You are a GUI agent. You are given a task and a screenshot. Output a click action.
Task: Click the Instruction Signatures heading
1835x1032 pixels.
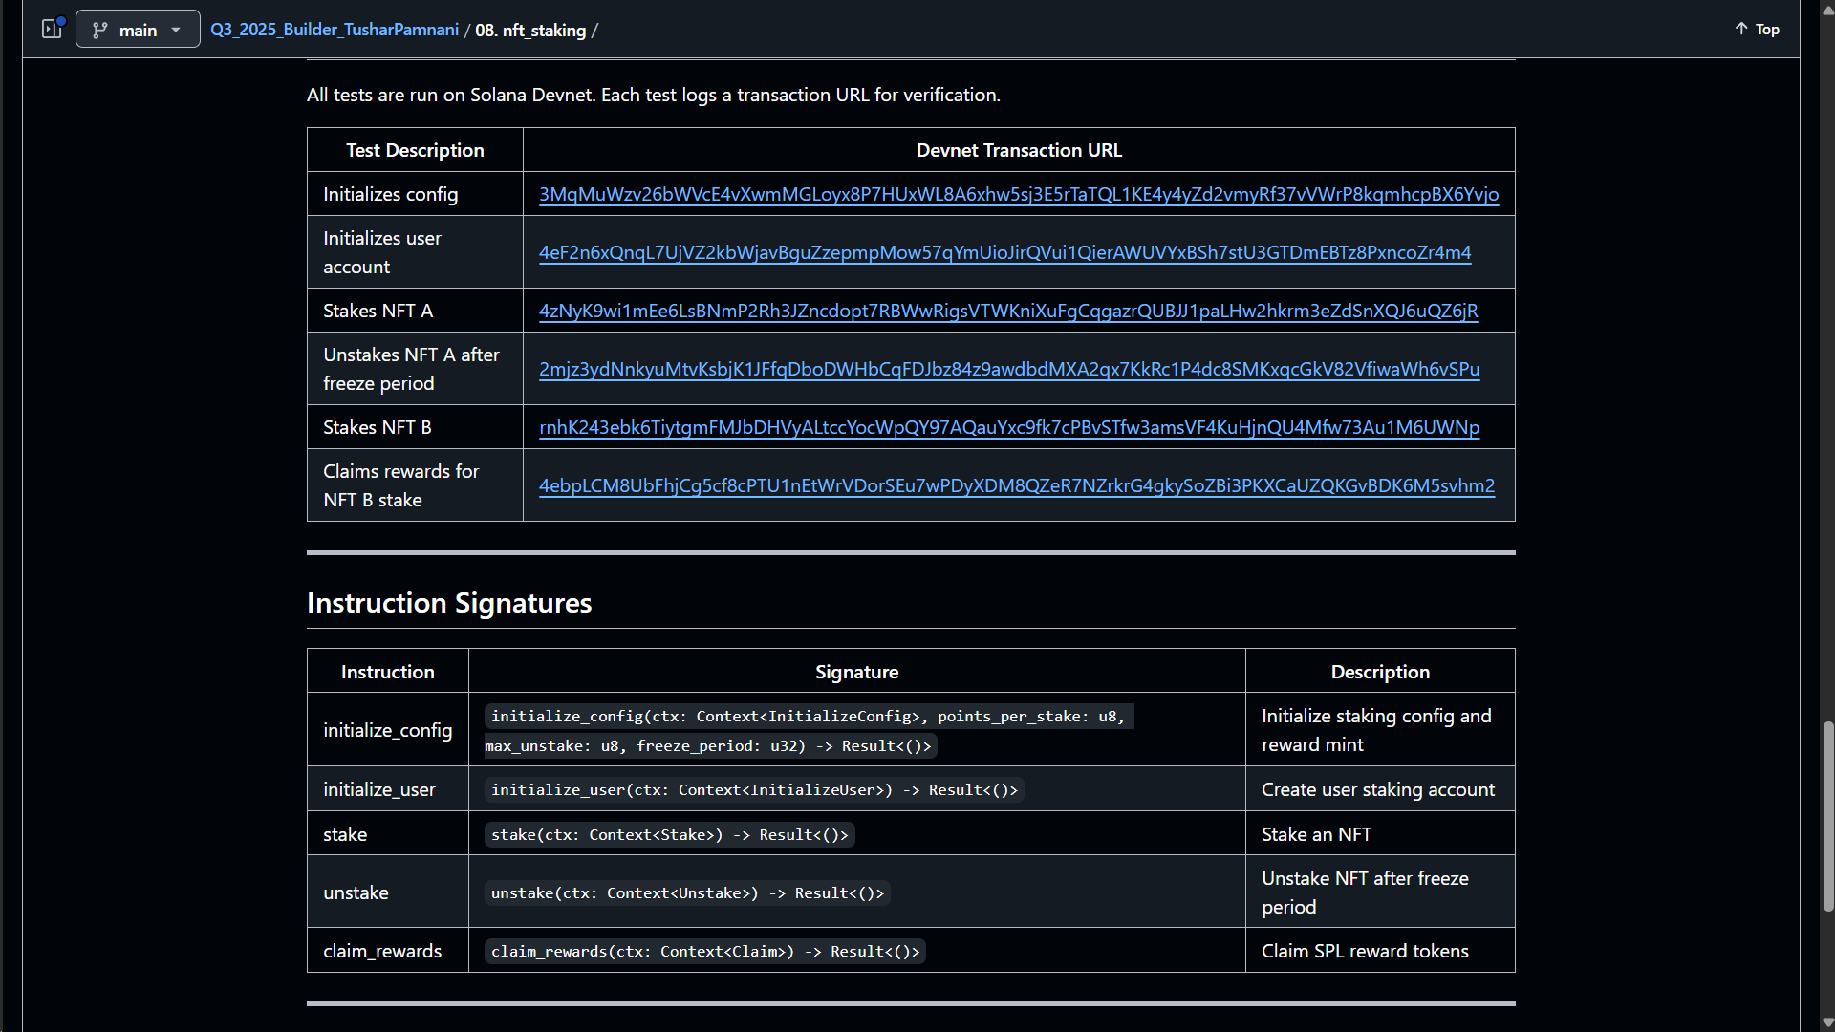tap(449, 603)
